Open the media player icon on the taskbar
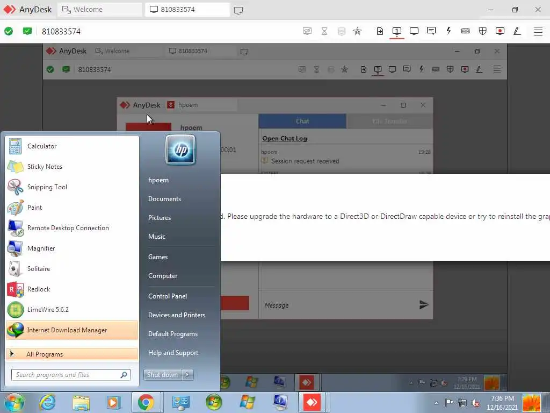 pos(114,403)
